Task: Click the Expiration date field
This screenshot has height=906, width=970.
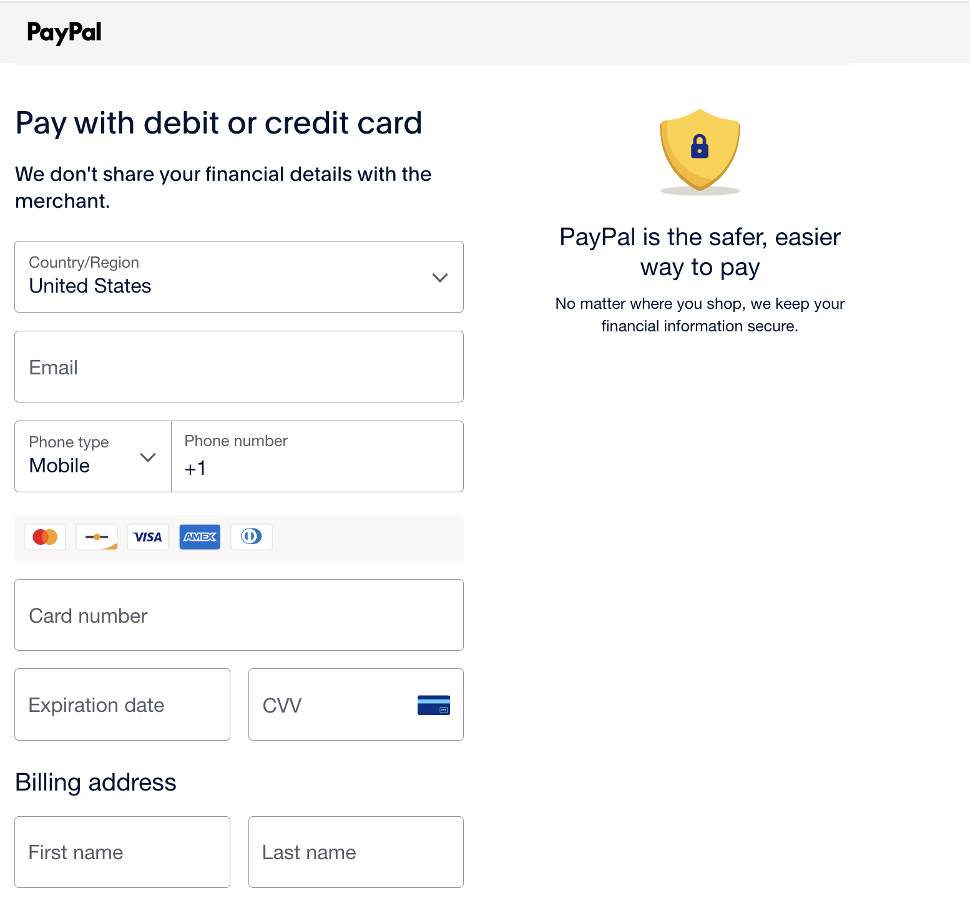Action: tap(122, 705)
